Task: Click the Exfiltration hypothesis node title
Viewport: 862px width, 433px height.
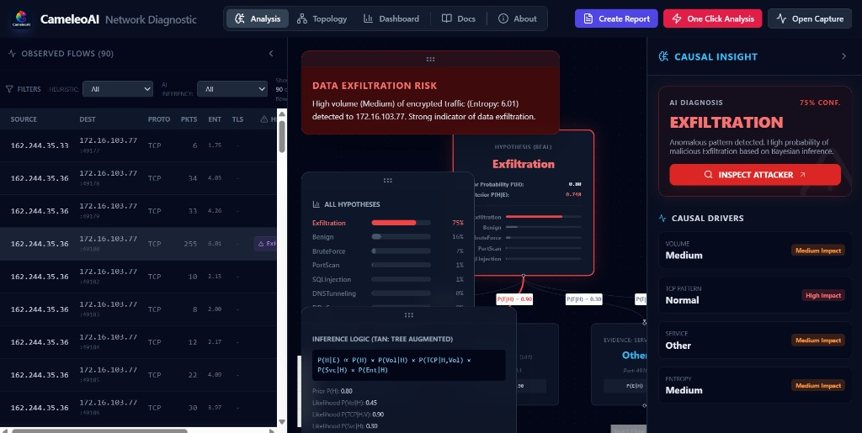Action: (x=524, y=164)
